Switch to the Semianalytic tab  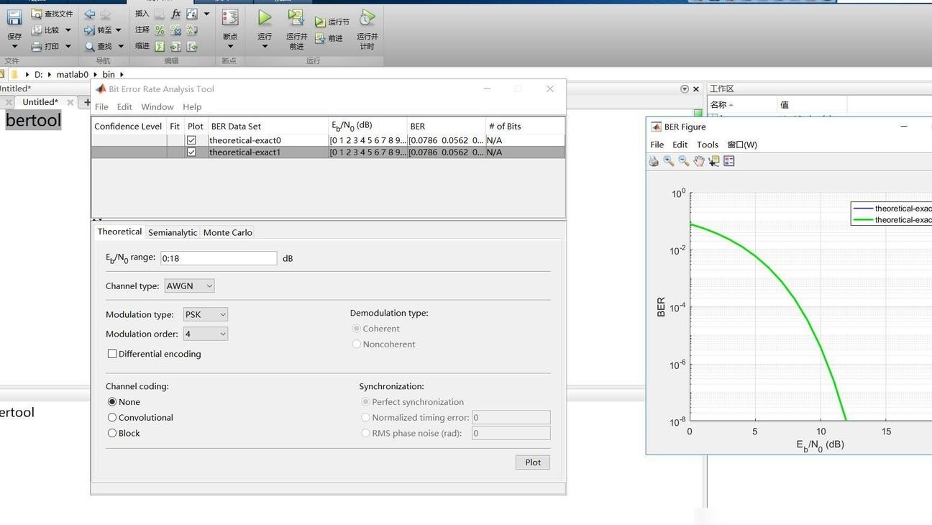[x=173, y=232]
